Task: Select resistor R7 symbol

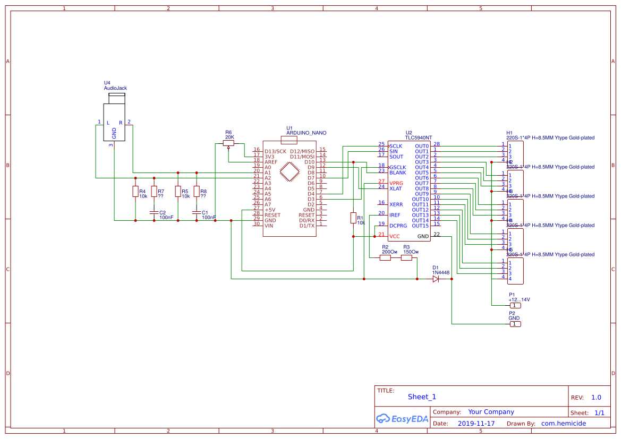Action: 154,192
